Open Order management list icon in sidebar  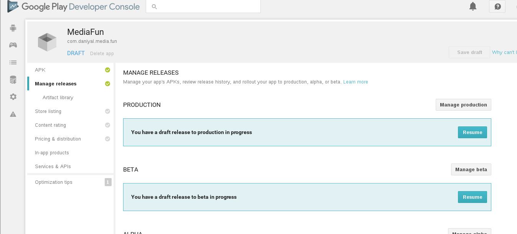13,62
